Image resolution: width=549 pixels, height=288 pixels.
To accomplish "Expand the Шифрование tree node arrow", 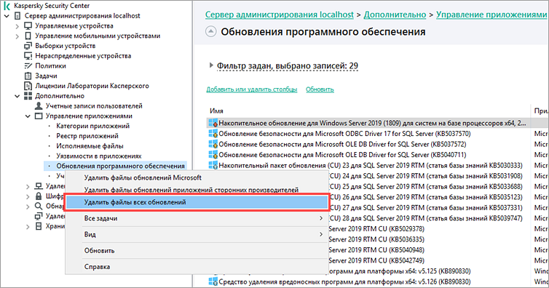I will [28, 196].
